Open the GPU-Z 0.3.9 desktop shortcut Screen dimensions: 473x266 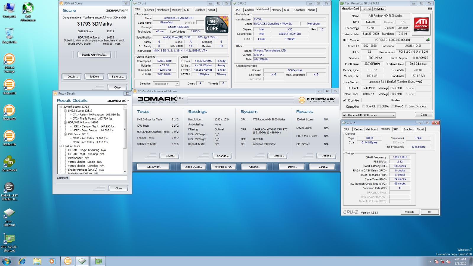9,243
